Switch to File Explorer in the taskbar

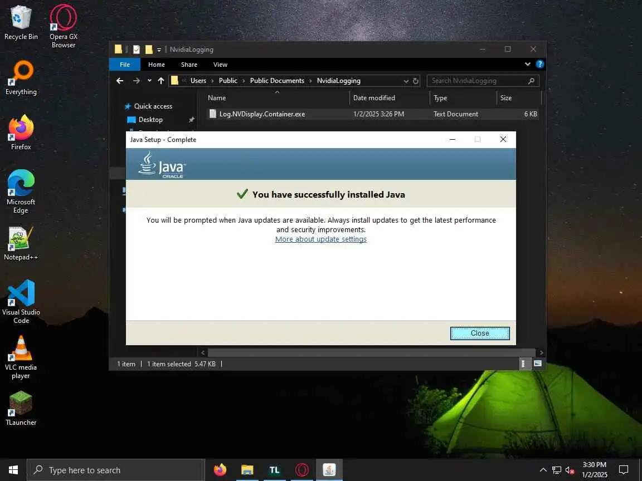pyautogui.click(x=247, y=470)
